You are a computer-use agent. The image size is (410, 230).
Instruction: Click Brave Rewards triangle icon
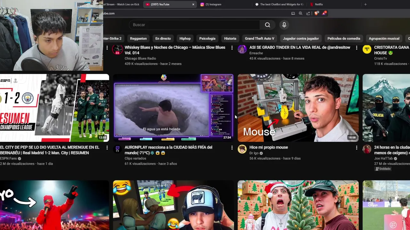click(x=324, y=13)
